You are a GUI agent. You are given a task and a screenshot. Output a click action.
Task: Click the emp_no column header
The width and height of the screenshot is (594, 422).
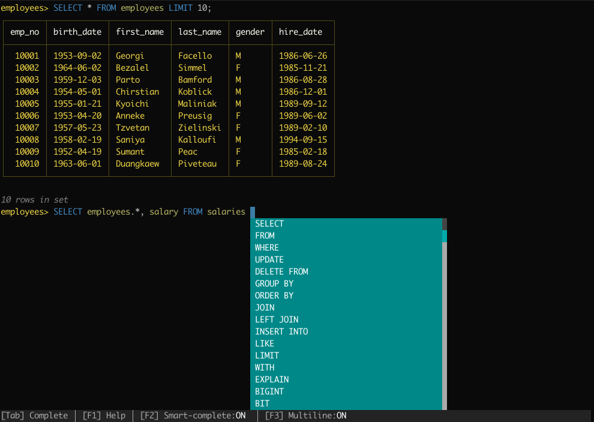pos(25,32)
